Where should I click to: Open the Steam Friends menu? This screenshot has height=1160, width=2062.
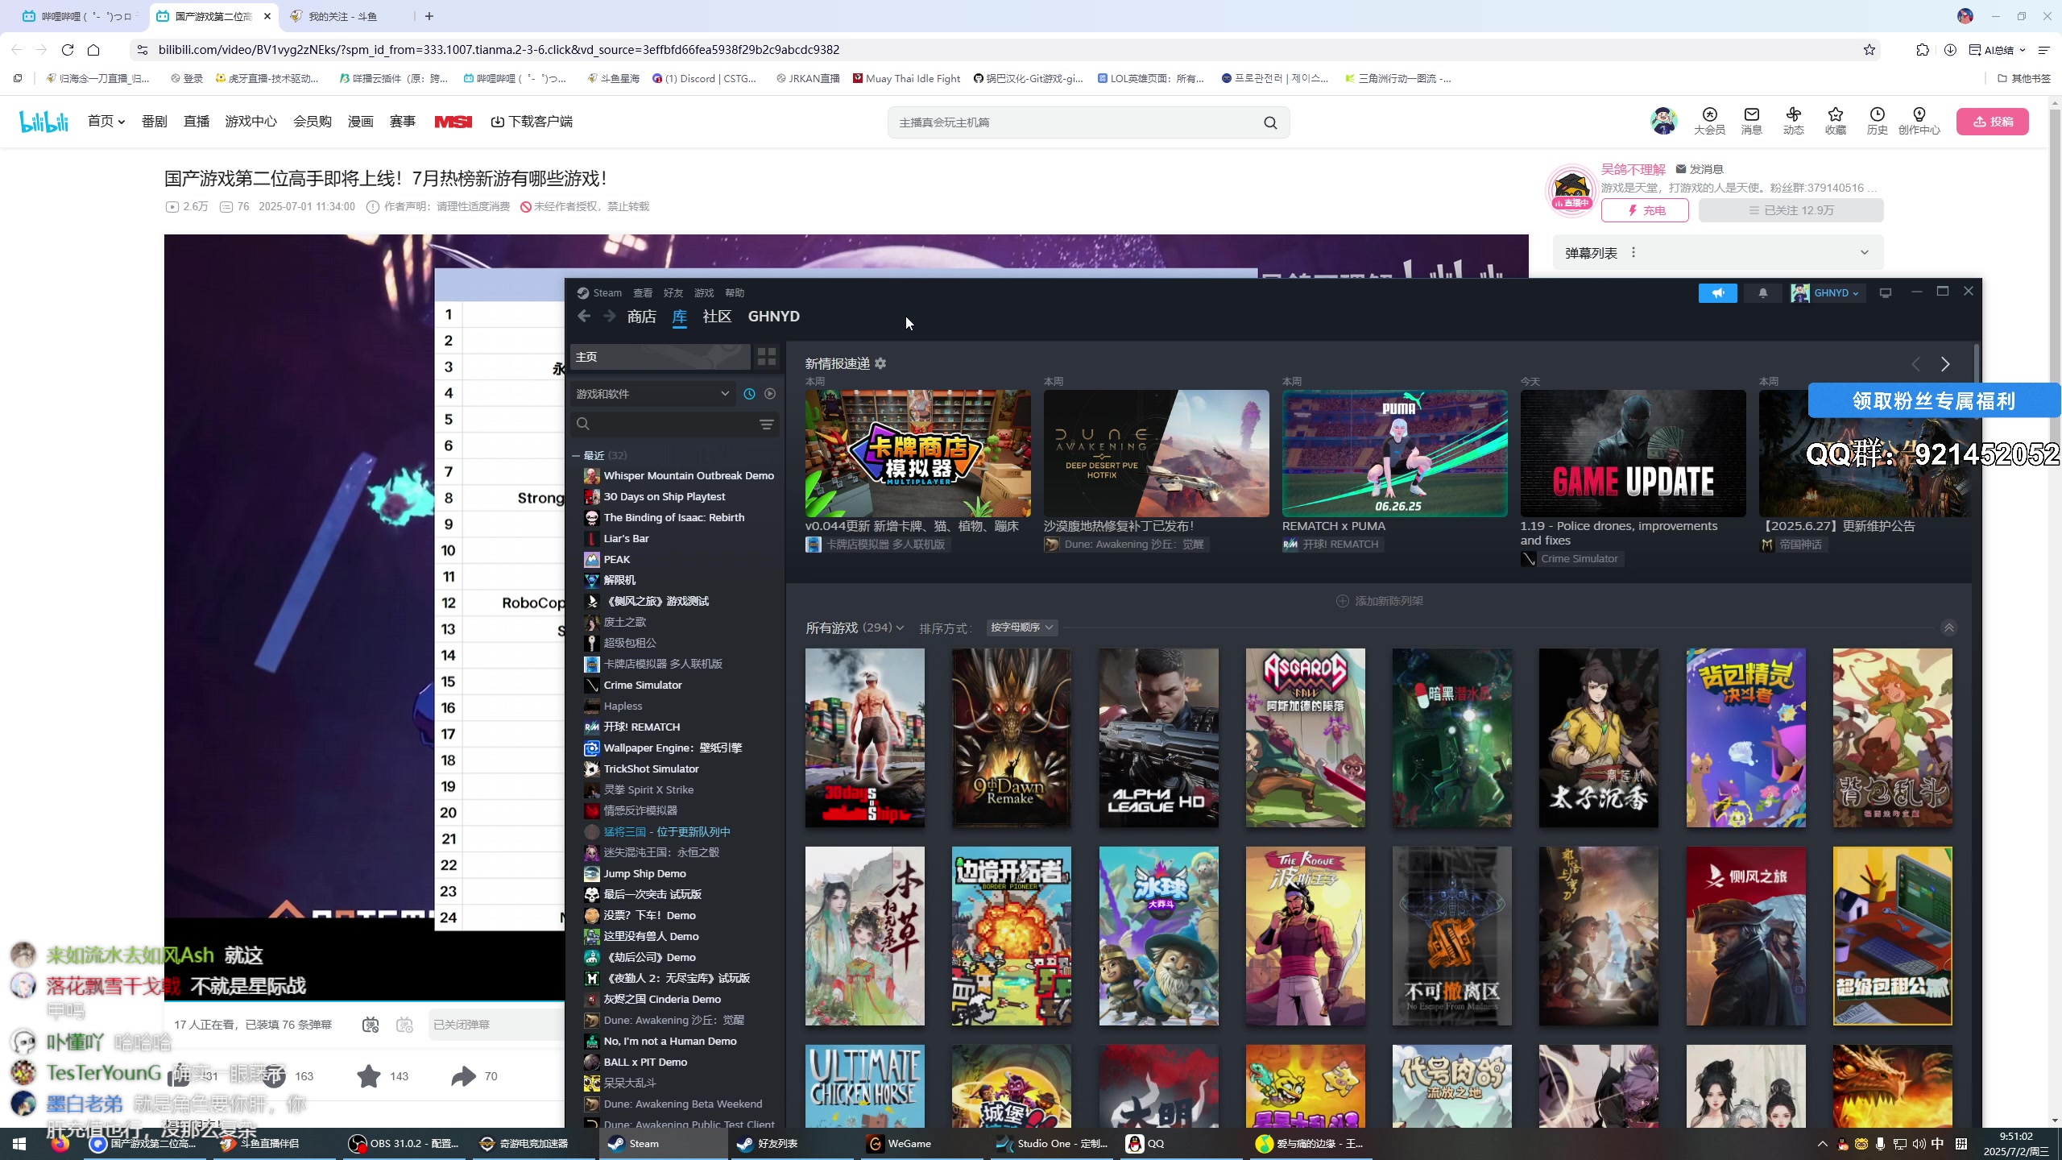(x=673, y=293)
